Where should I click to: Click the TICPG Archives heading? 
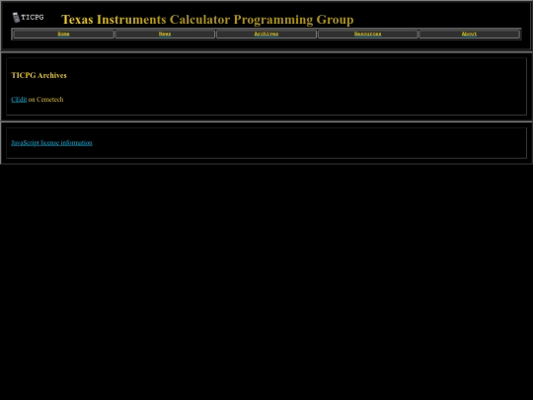coord(38,75)
